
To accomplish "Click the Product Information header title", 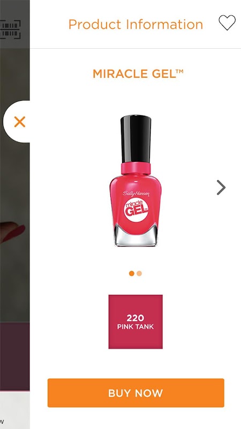I will click(x=135, y=24).
